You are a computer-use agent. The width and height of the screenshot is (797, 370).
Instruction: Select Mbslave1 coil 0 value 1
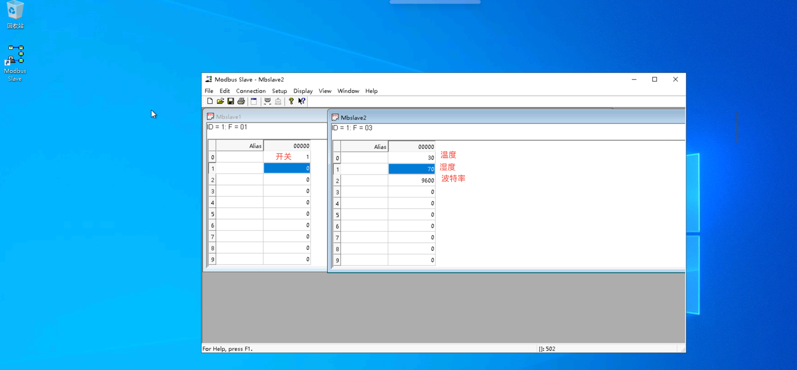(x=287, y=157)
